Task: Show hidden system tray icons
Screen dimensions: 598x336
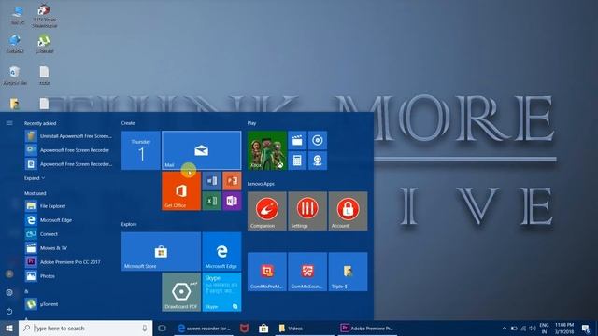Action: coord(505,329)
